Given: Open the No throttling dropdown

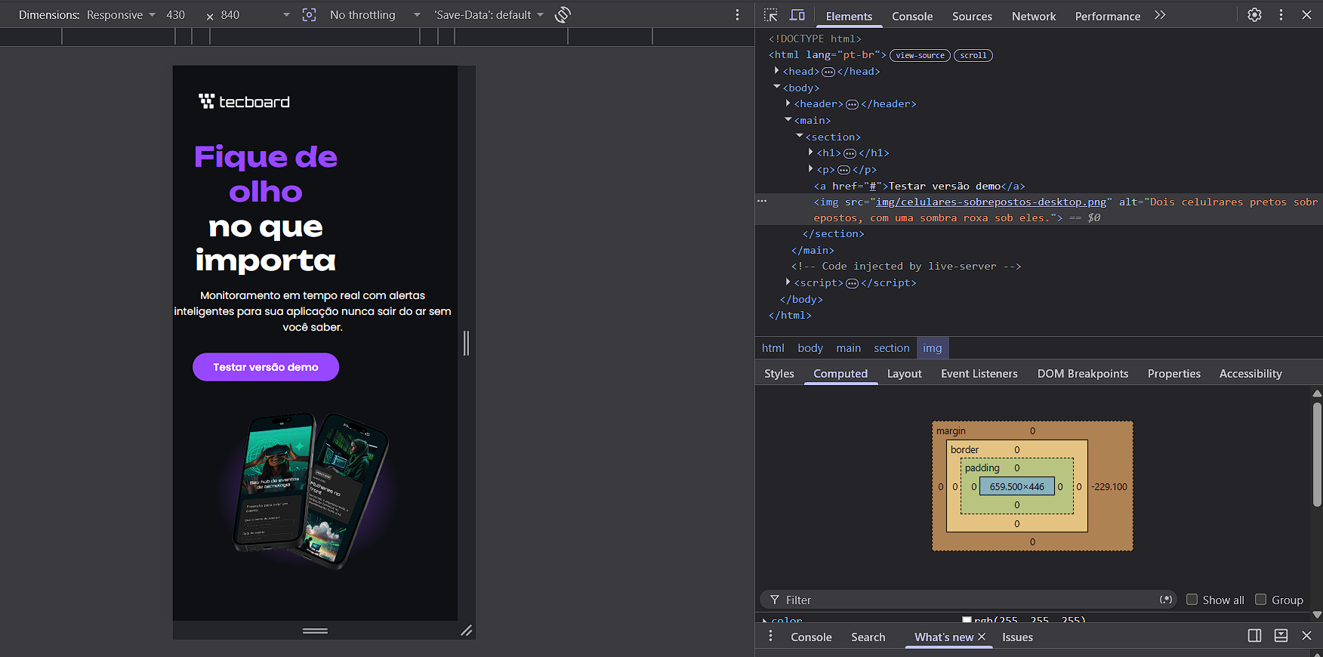Looking at the screenshot, I should pos(375,15).
